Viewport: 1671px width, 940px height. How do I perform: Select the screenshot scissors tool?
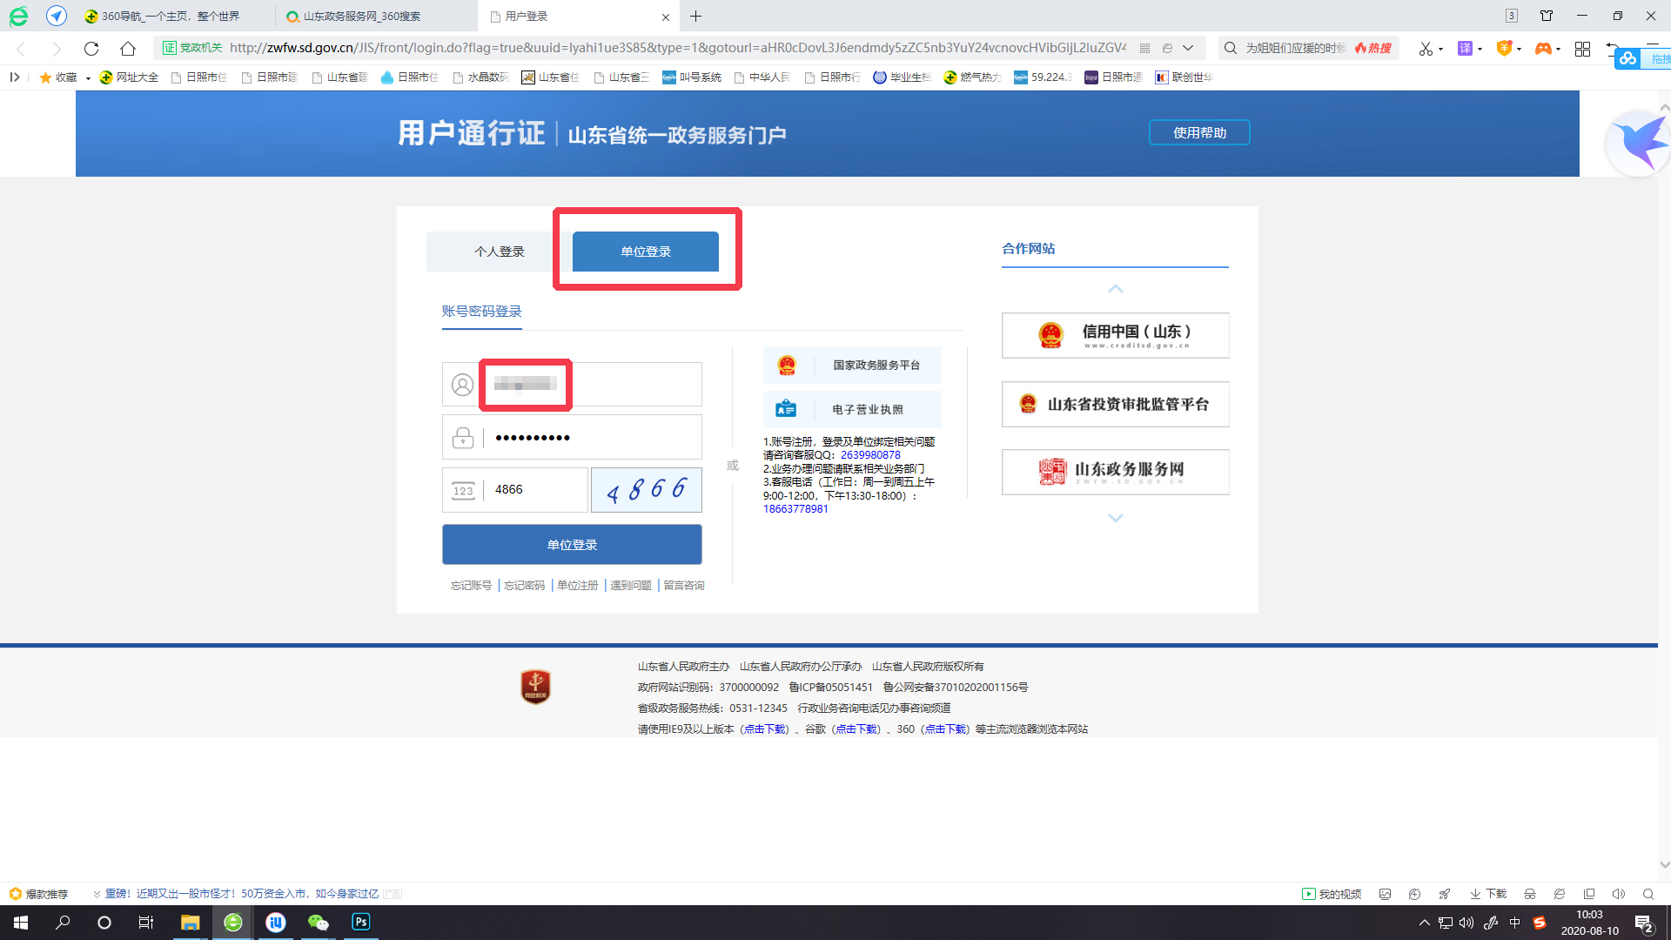[1427, 49]
